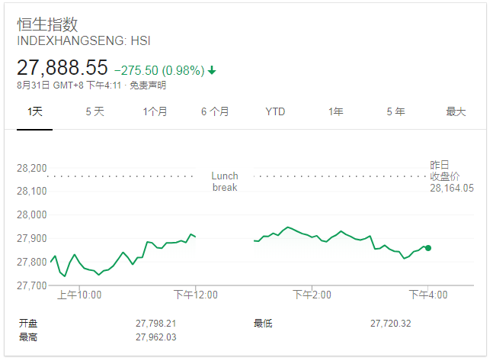This screenshot has width=493, height=361.
Task: Click the 27,962.03 high value
Action: click(x=156, y=337)
